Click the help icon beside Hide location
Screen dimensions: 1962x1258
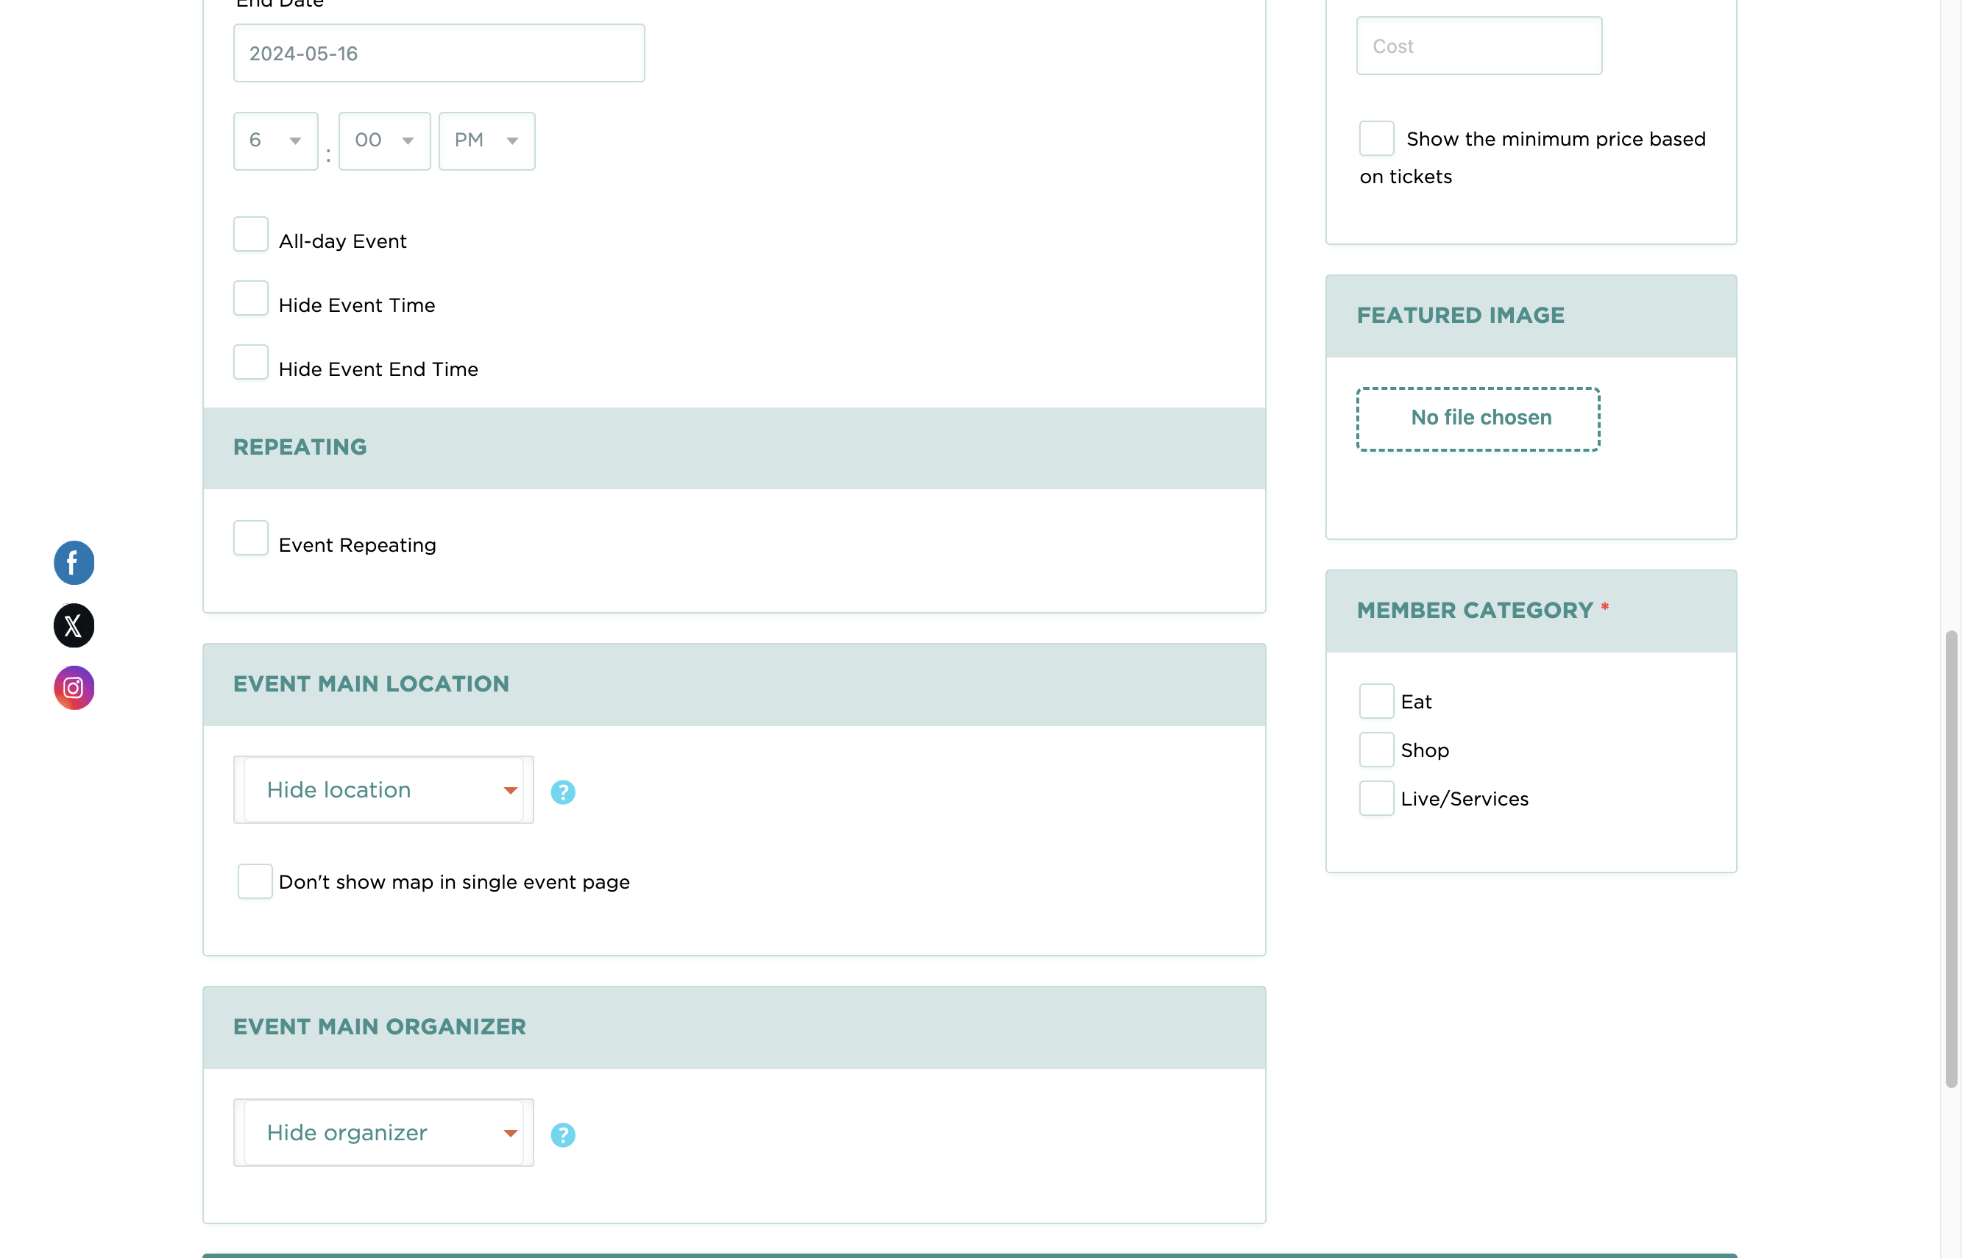563,792
